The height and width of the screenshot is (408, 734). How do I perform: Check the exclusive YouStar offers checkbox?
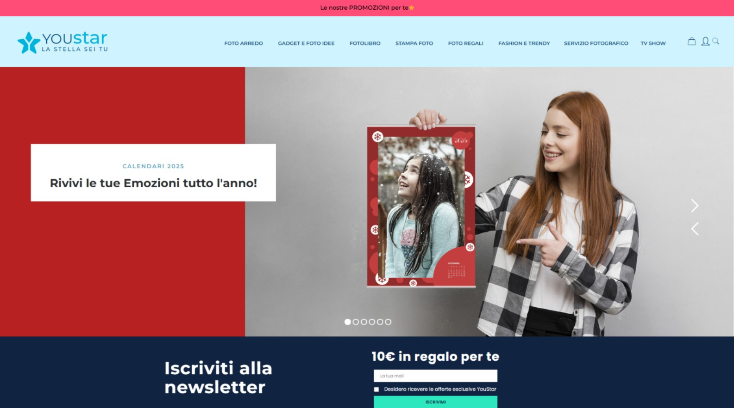(x=376, y=390)
